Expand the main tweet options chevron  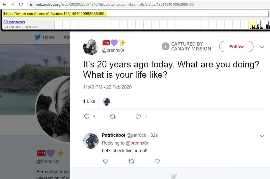(262, 47)
